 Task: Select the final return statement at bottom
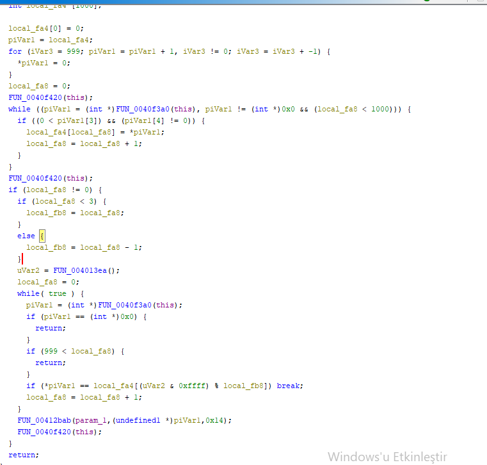click(x=24, y=455)
